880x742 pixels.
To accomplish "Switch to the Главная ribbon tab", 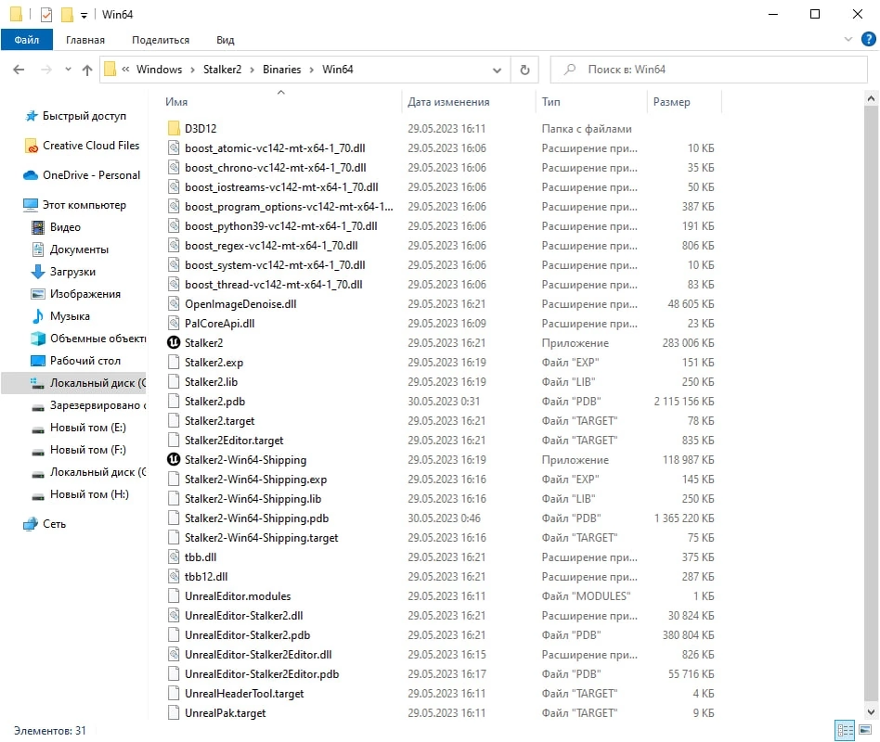I will 85,40.
